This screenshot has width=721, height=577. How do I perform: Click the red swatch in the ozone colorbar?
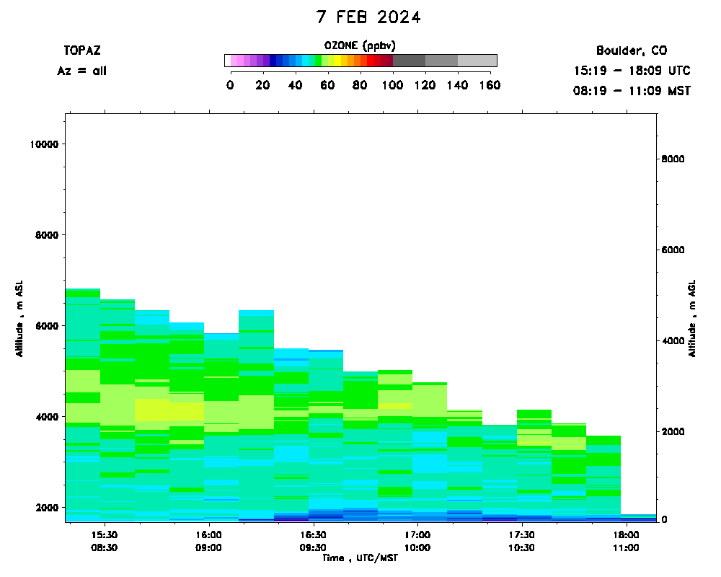point(370,61)
